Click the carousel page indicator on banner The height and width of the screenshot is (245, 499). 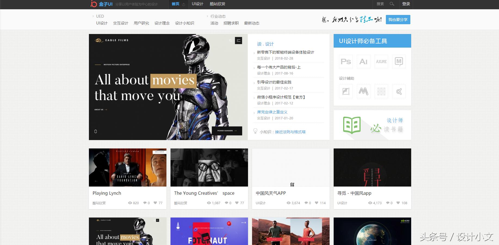tap(95, 131)
